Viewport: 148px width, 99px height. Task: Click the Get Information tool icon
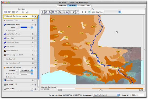click(46, 12)
